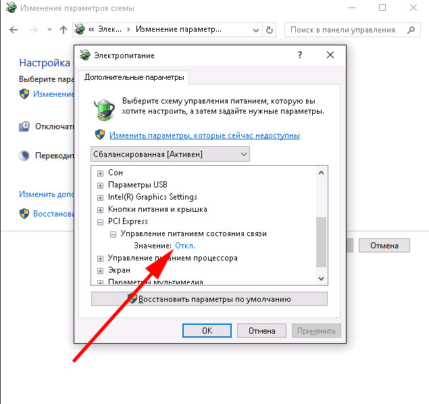Image resolution: width=429 pixels, height=404 pixels.
Task: Click the settings list scrollbar thumb
Action: pos(321,242)
